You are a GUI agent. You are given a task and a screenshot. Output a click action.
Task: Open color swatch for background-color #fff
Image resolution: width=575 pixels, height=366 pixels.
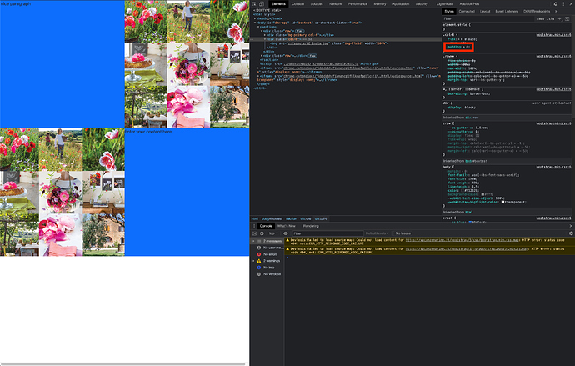pyautogui.click(x=482, y=194)
